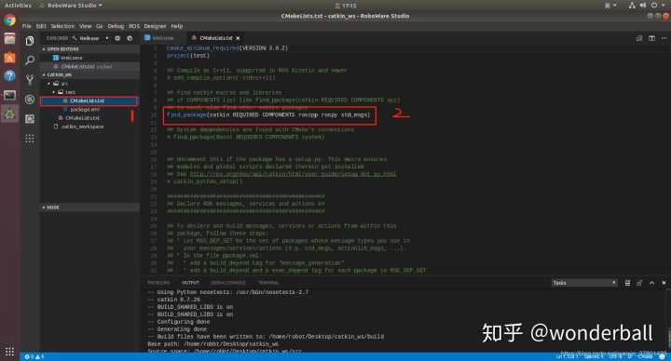671x361 pixels.
Task: Open Ubuntu Software from the dock
Action: (x=9, y=58)
